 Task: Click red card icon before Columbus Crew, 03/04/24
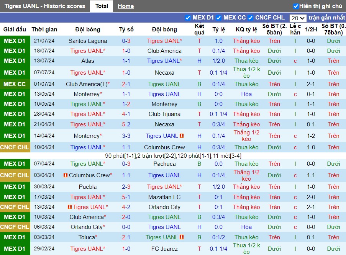tap(65, 175)
